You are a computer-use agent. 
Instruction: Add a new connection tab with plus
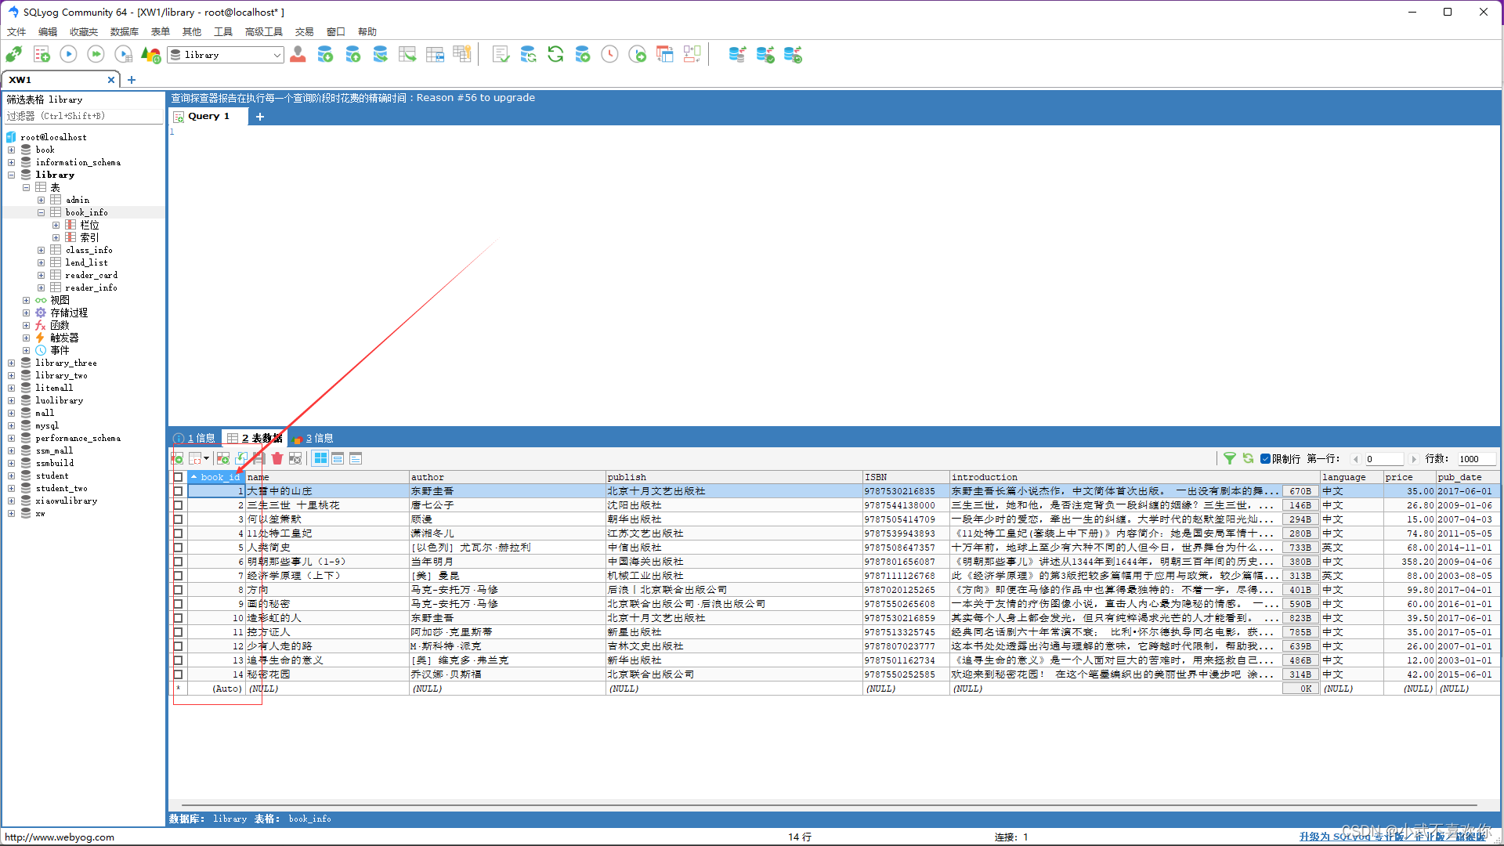tap(132, 80)
